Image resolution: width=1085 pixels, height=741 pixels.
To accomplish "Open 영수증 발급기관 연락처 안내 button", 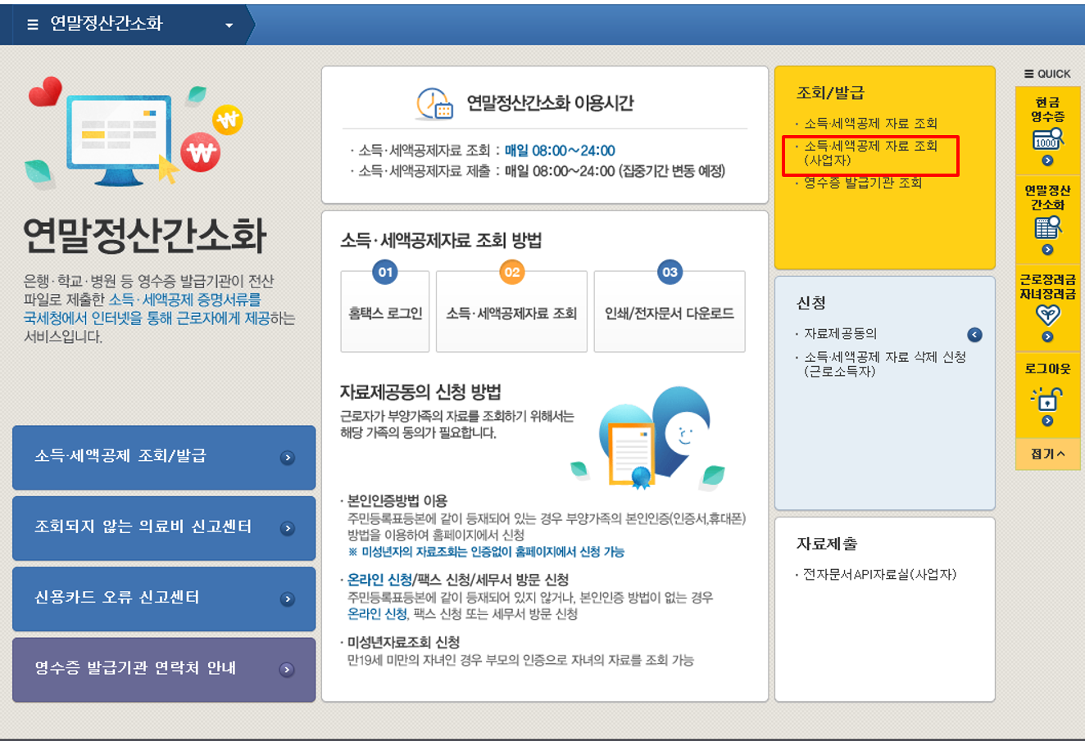I will point(164,670).
